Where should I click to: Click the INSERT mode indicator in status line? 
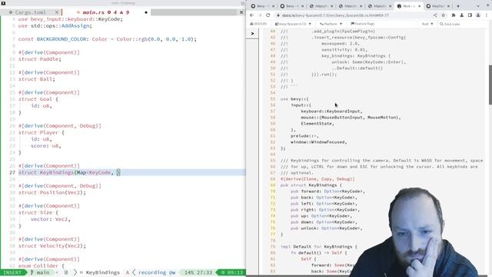12,272
